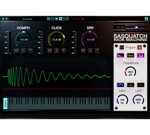Solo the OOMPH channel
Image resolution: width=150 pixels, height=135 pixels.
tap(23, 50)
